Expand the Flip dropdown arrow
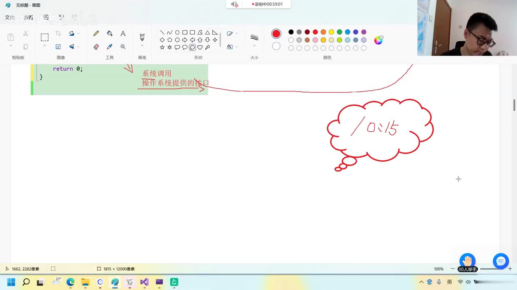 [x=78, y=47]
